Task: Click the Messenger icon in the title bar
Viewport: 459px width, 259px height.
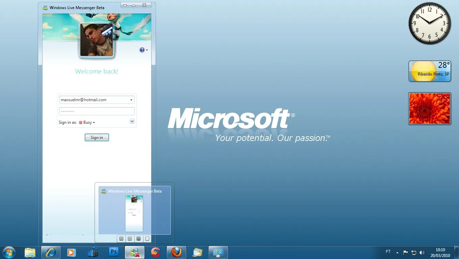Action: (45, 7)
